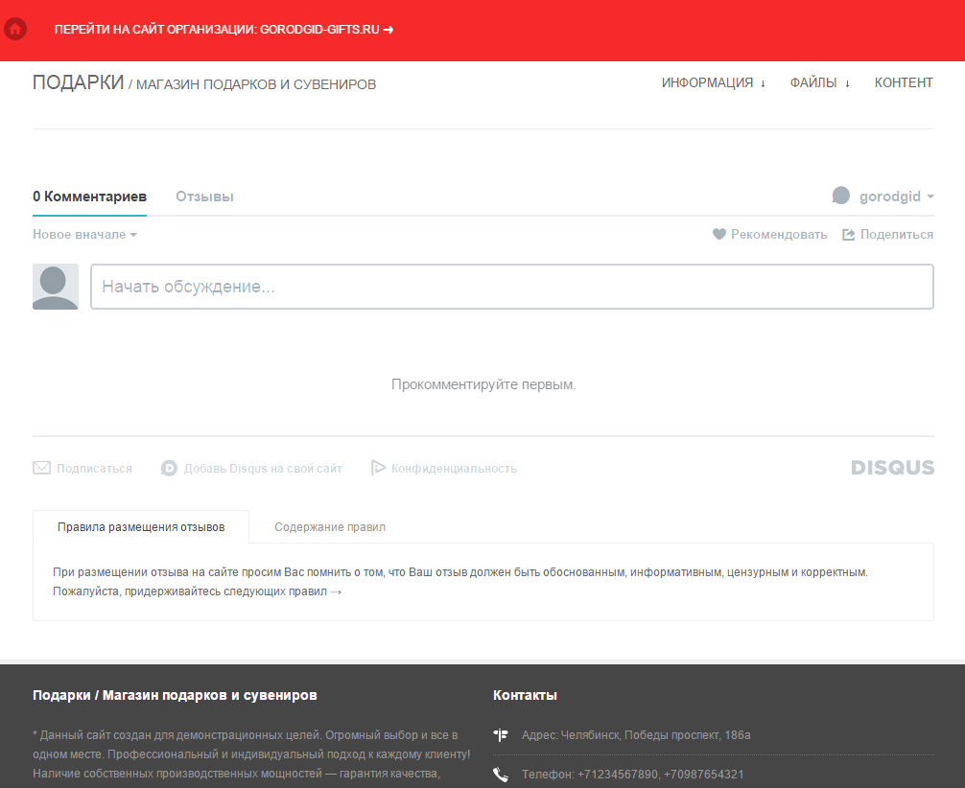This screenshot has width=965, height=788.
Task: Click the red home icon
Action: (x=15, y=30)
